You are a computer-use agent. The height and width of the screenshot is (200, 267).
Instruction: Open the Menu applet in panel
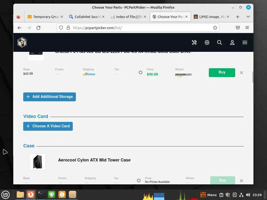(208, 195)
